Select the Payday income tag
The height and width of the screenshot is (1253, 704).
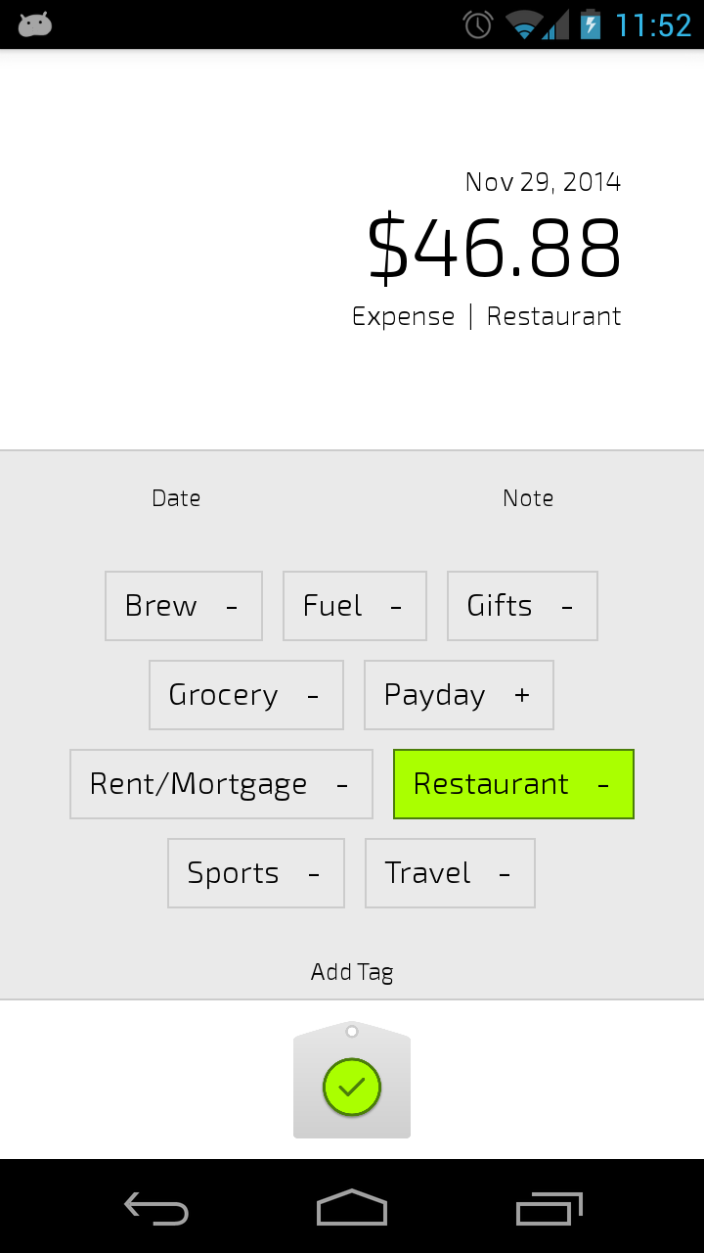[459, 695]
